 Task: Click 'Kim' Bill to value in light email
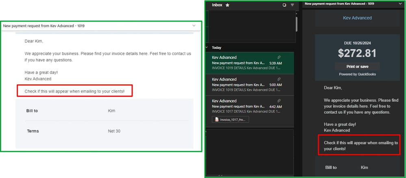[x=112, y=111]
